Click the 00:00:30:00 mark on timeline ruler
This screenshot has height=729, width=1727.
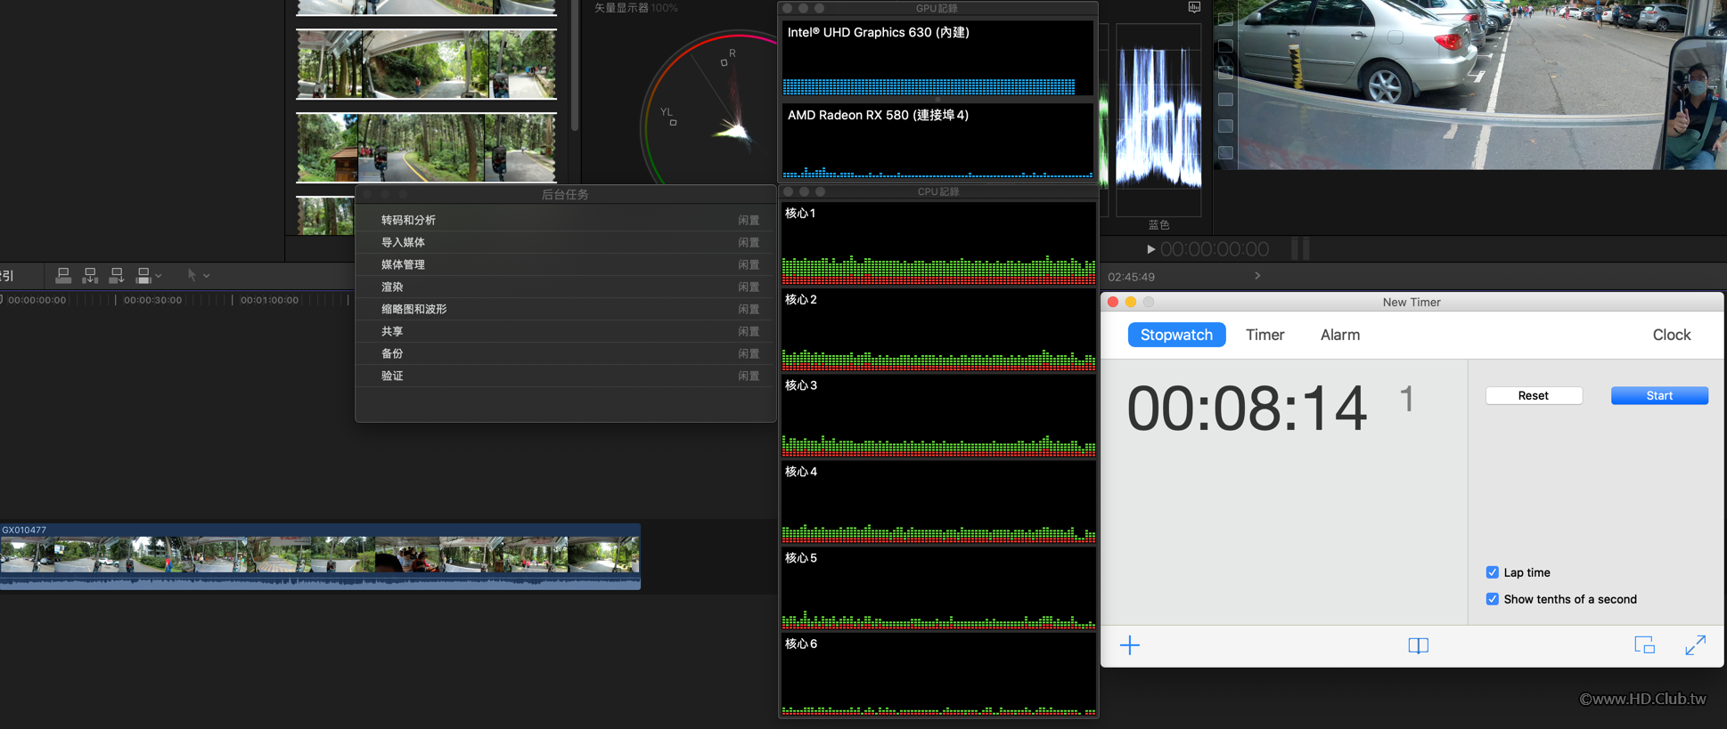[x=152, y=300]
